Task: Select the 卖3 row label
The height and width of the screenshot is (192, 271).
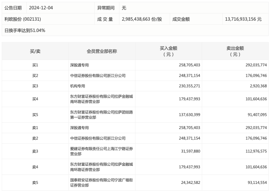Action: pyautogui.click(x=35, y=151)
